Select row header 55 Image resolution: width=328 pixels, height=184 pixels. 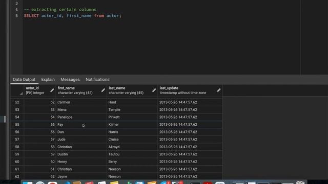point(17,125)
